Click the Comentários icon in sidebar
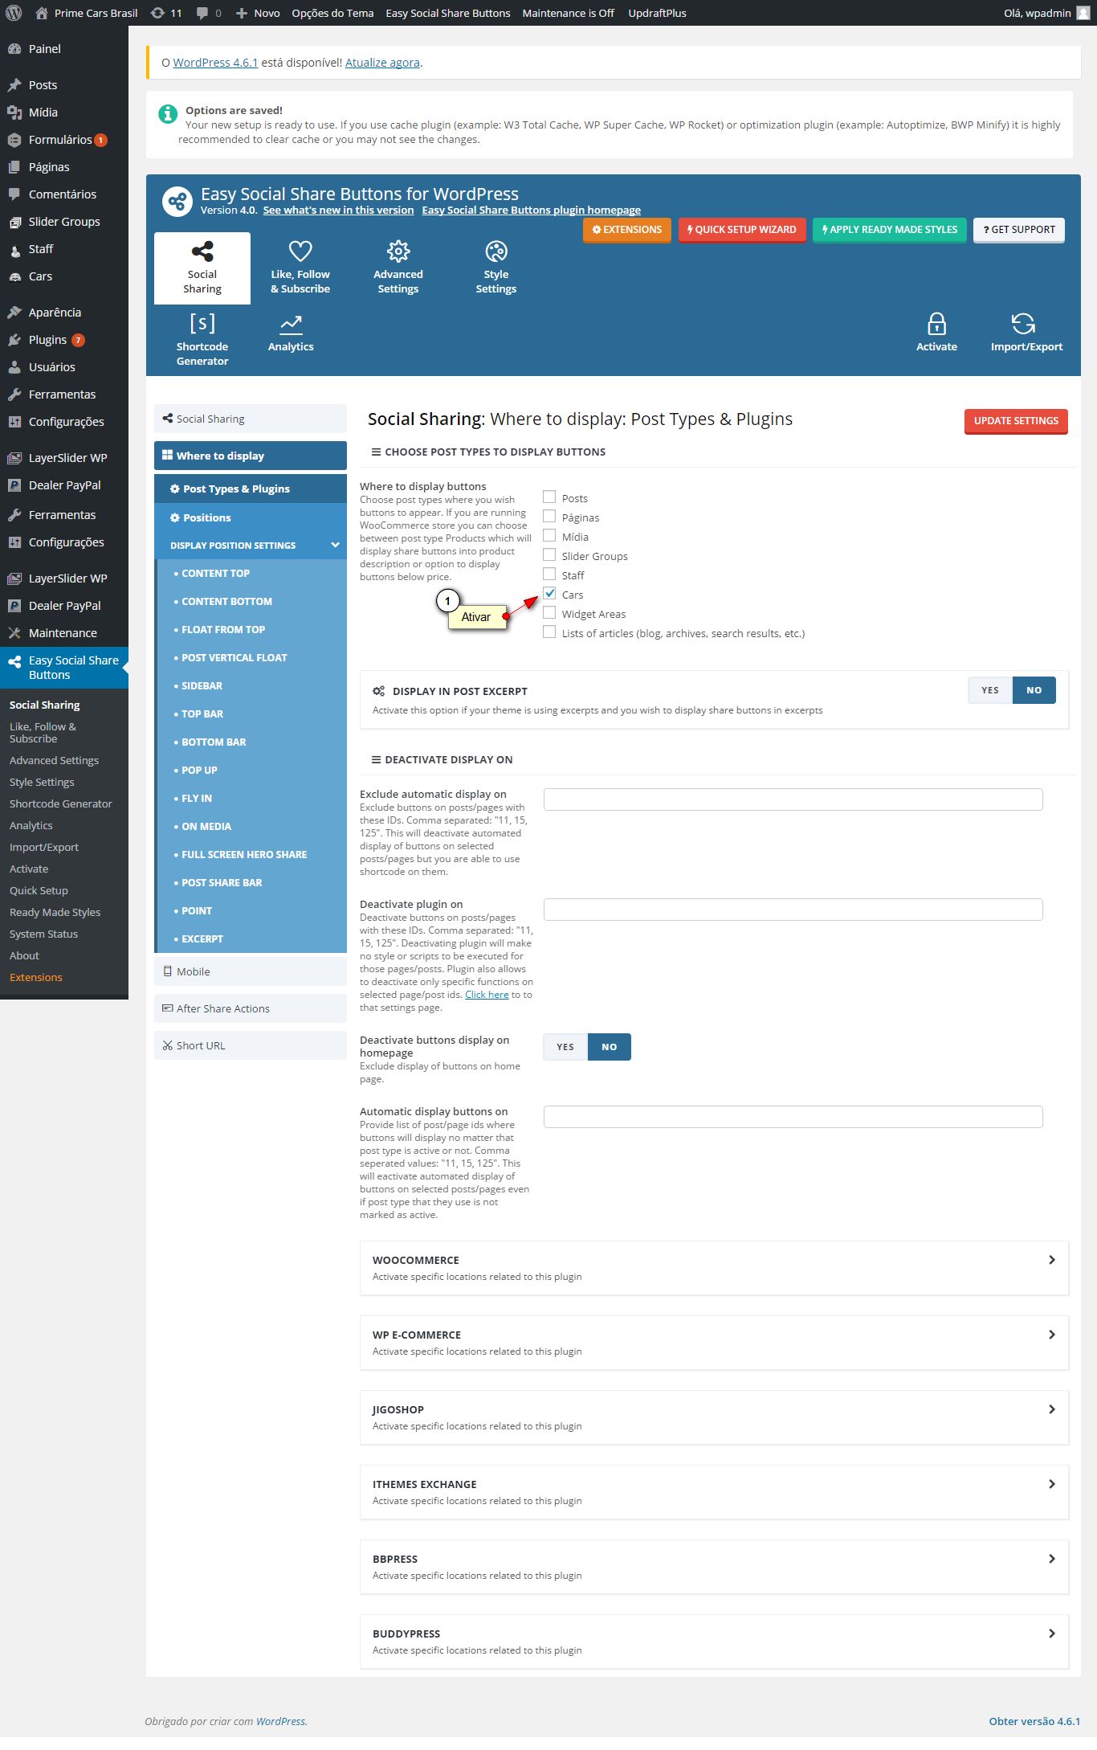Image resolution: width=1097 pixels, height=1750 pixels. 14,194
